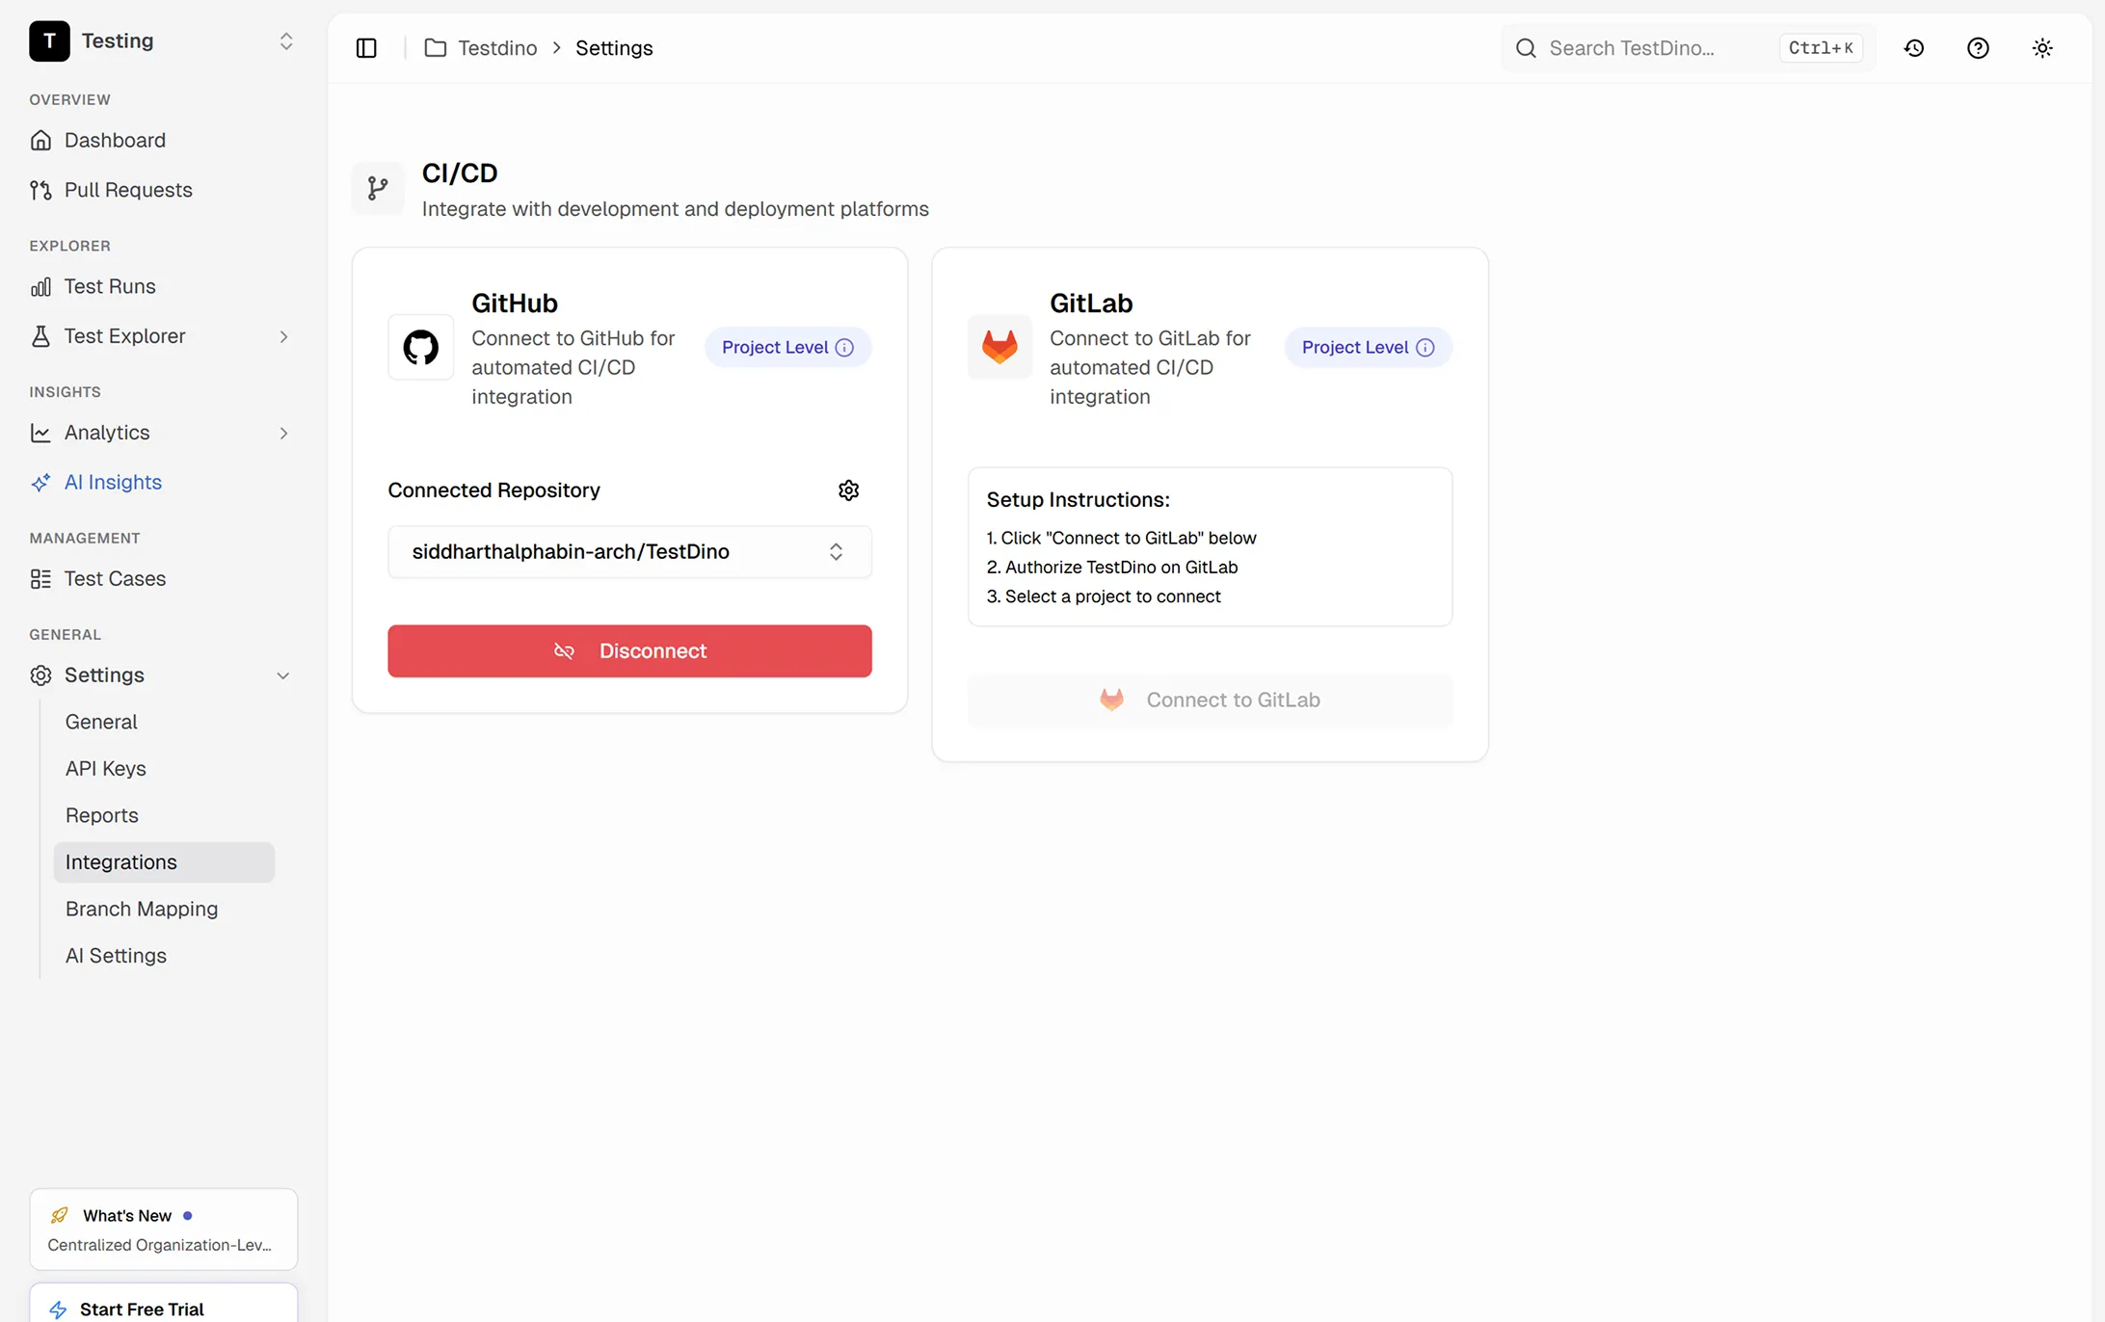The height and width of the screenshot is (1322, 2105).
Task: Click the GitHub octocat logo
Action: 421,347
